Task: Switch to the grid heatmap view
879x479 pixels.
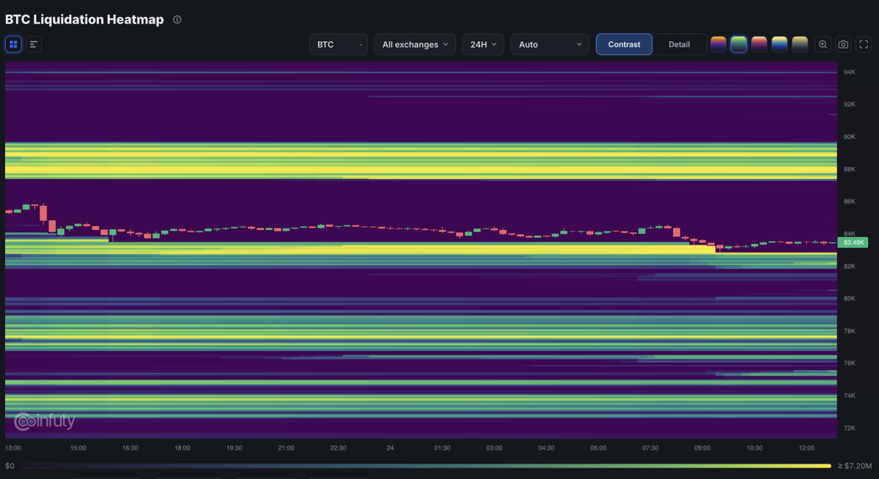Action: point(13,44)
